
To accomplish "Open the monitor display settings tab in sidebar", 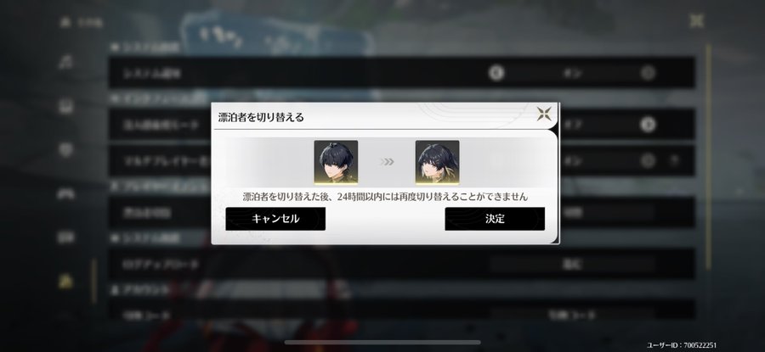I will coord(65,106).
